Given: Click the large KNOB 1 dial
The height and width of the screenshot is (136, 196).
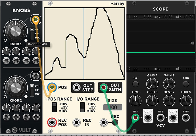Looking at the screenshot, I should point(15,30).
